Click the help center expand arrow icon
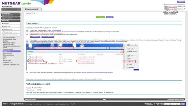 (x=104, y=99)
